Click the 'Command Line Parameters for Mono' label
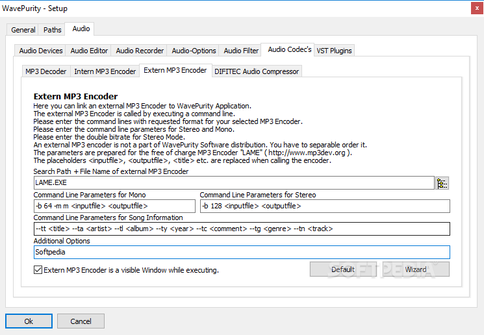Screen dimensions: 484x335 click(90, 195)
